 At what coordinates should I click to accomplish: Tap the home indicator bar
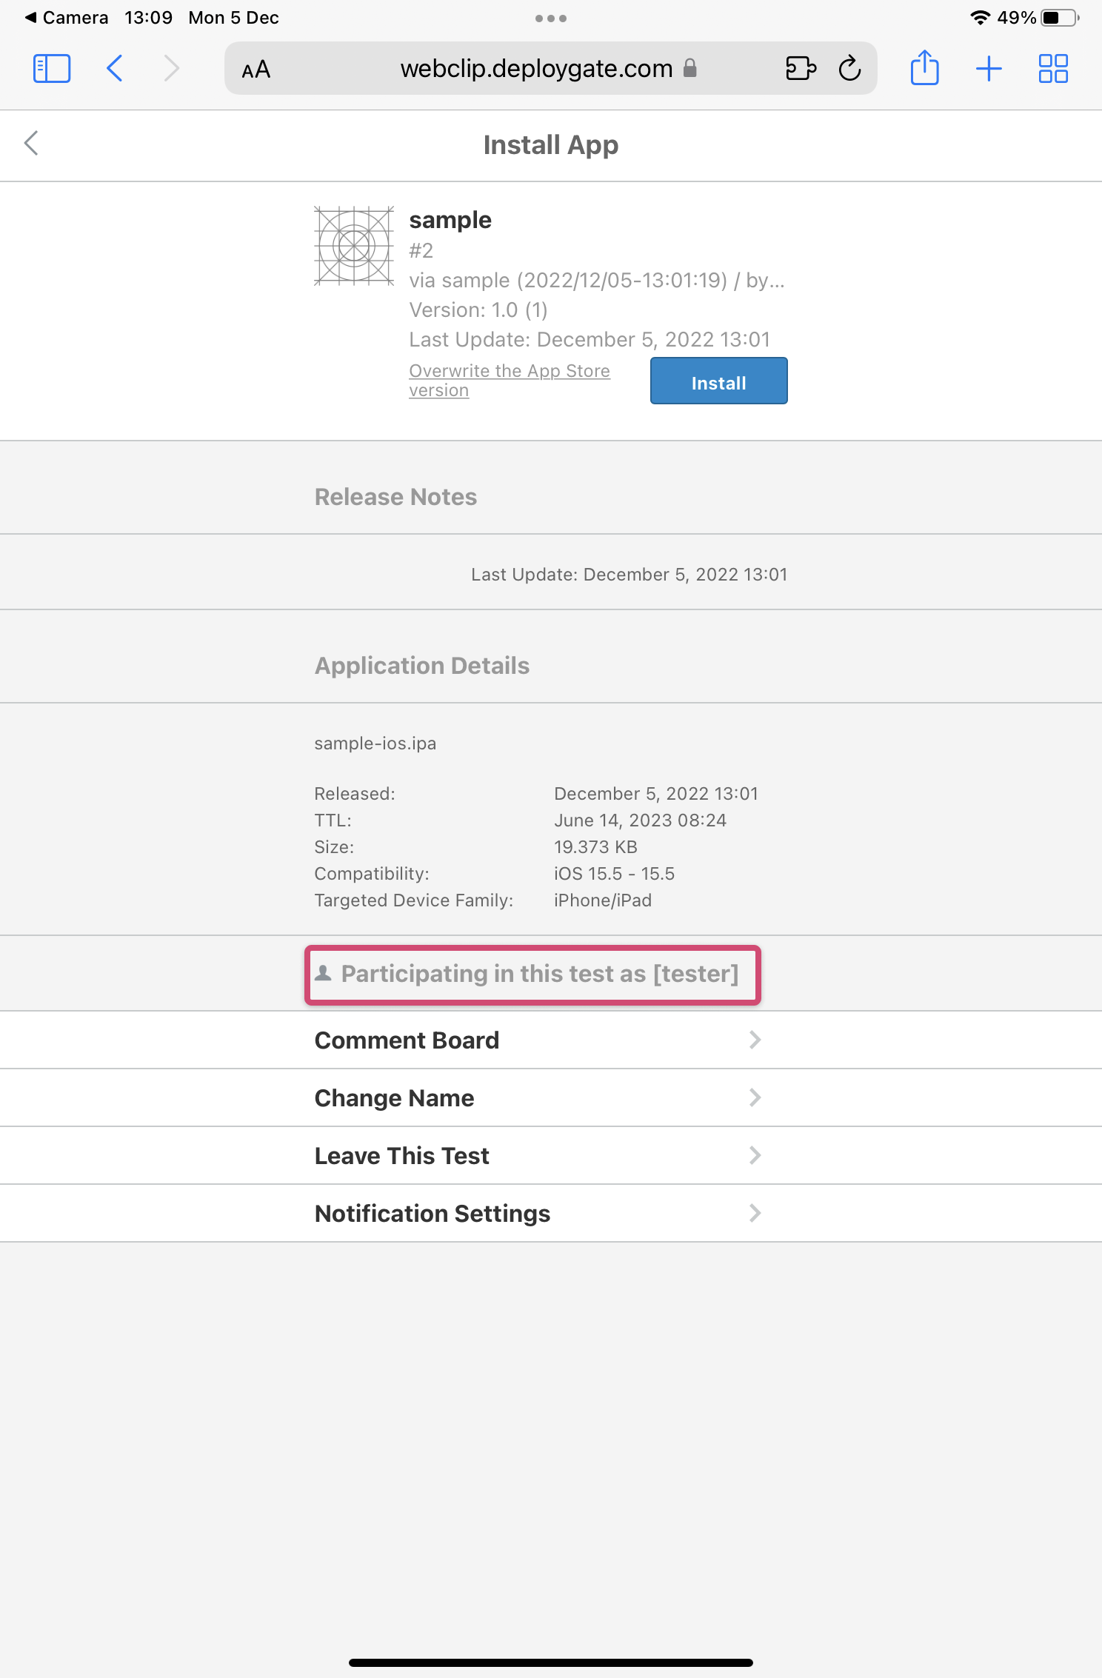click(x=551, y=1662)
